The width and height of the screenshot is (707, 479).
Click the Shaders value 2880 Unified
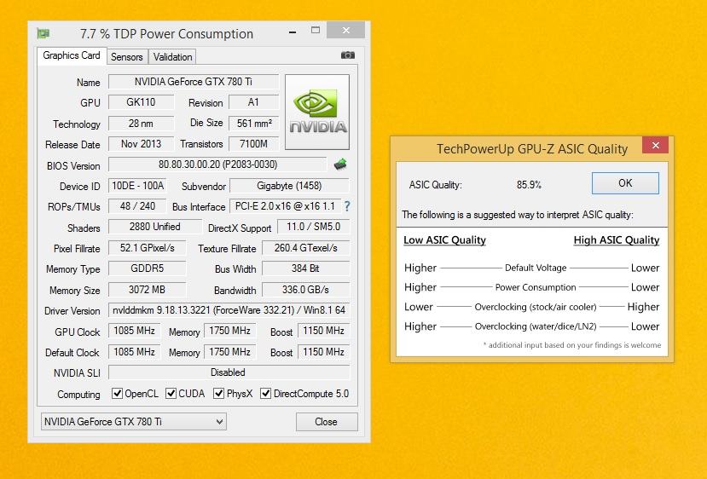155,227
